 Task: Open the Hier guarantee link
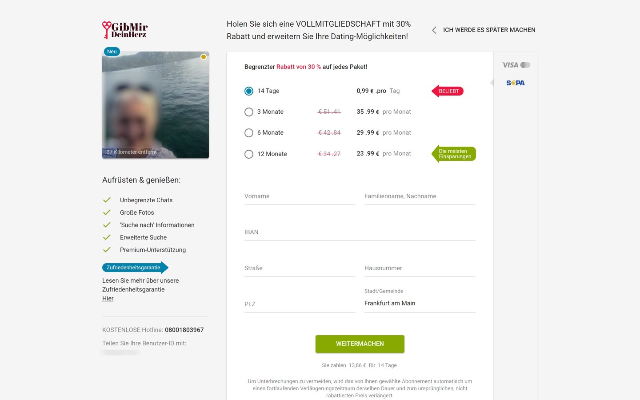(x=108, y=298)
